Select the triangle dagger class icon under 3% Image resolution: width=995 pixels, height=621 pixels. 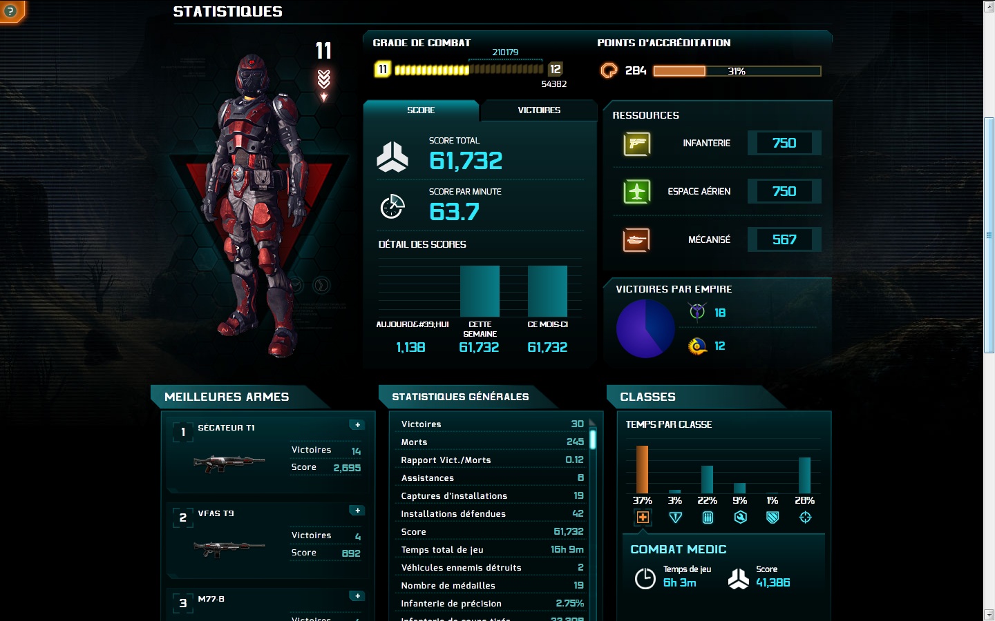675,517
